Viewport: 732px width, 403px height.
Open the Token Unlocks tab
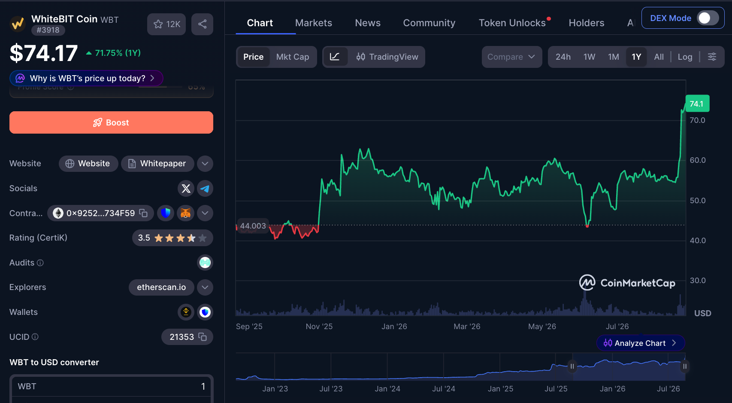tap(512, 23)
